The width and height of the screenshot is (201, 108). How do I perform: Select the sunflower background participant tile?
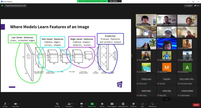tap(146, 55)
